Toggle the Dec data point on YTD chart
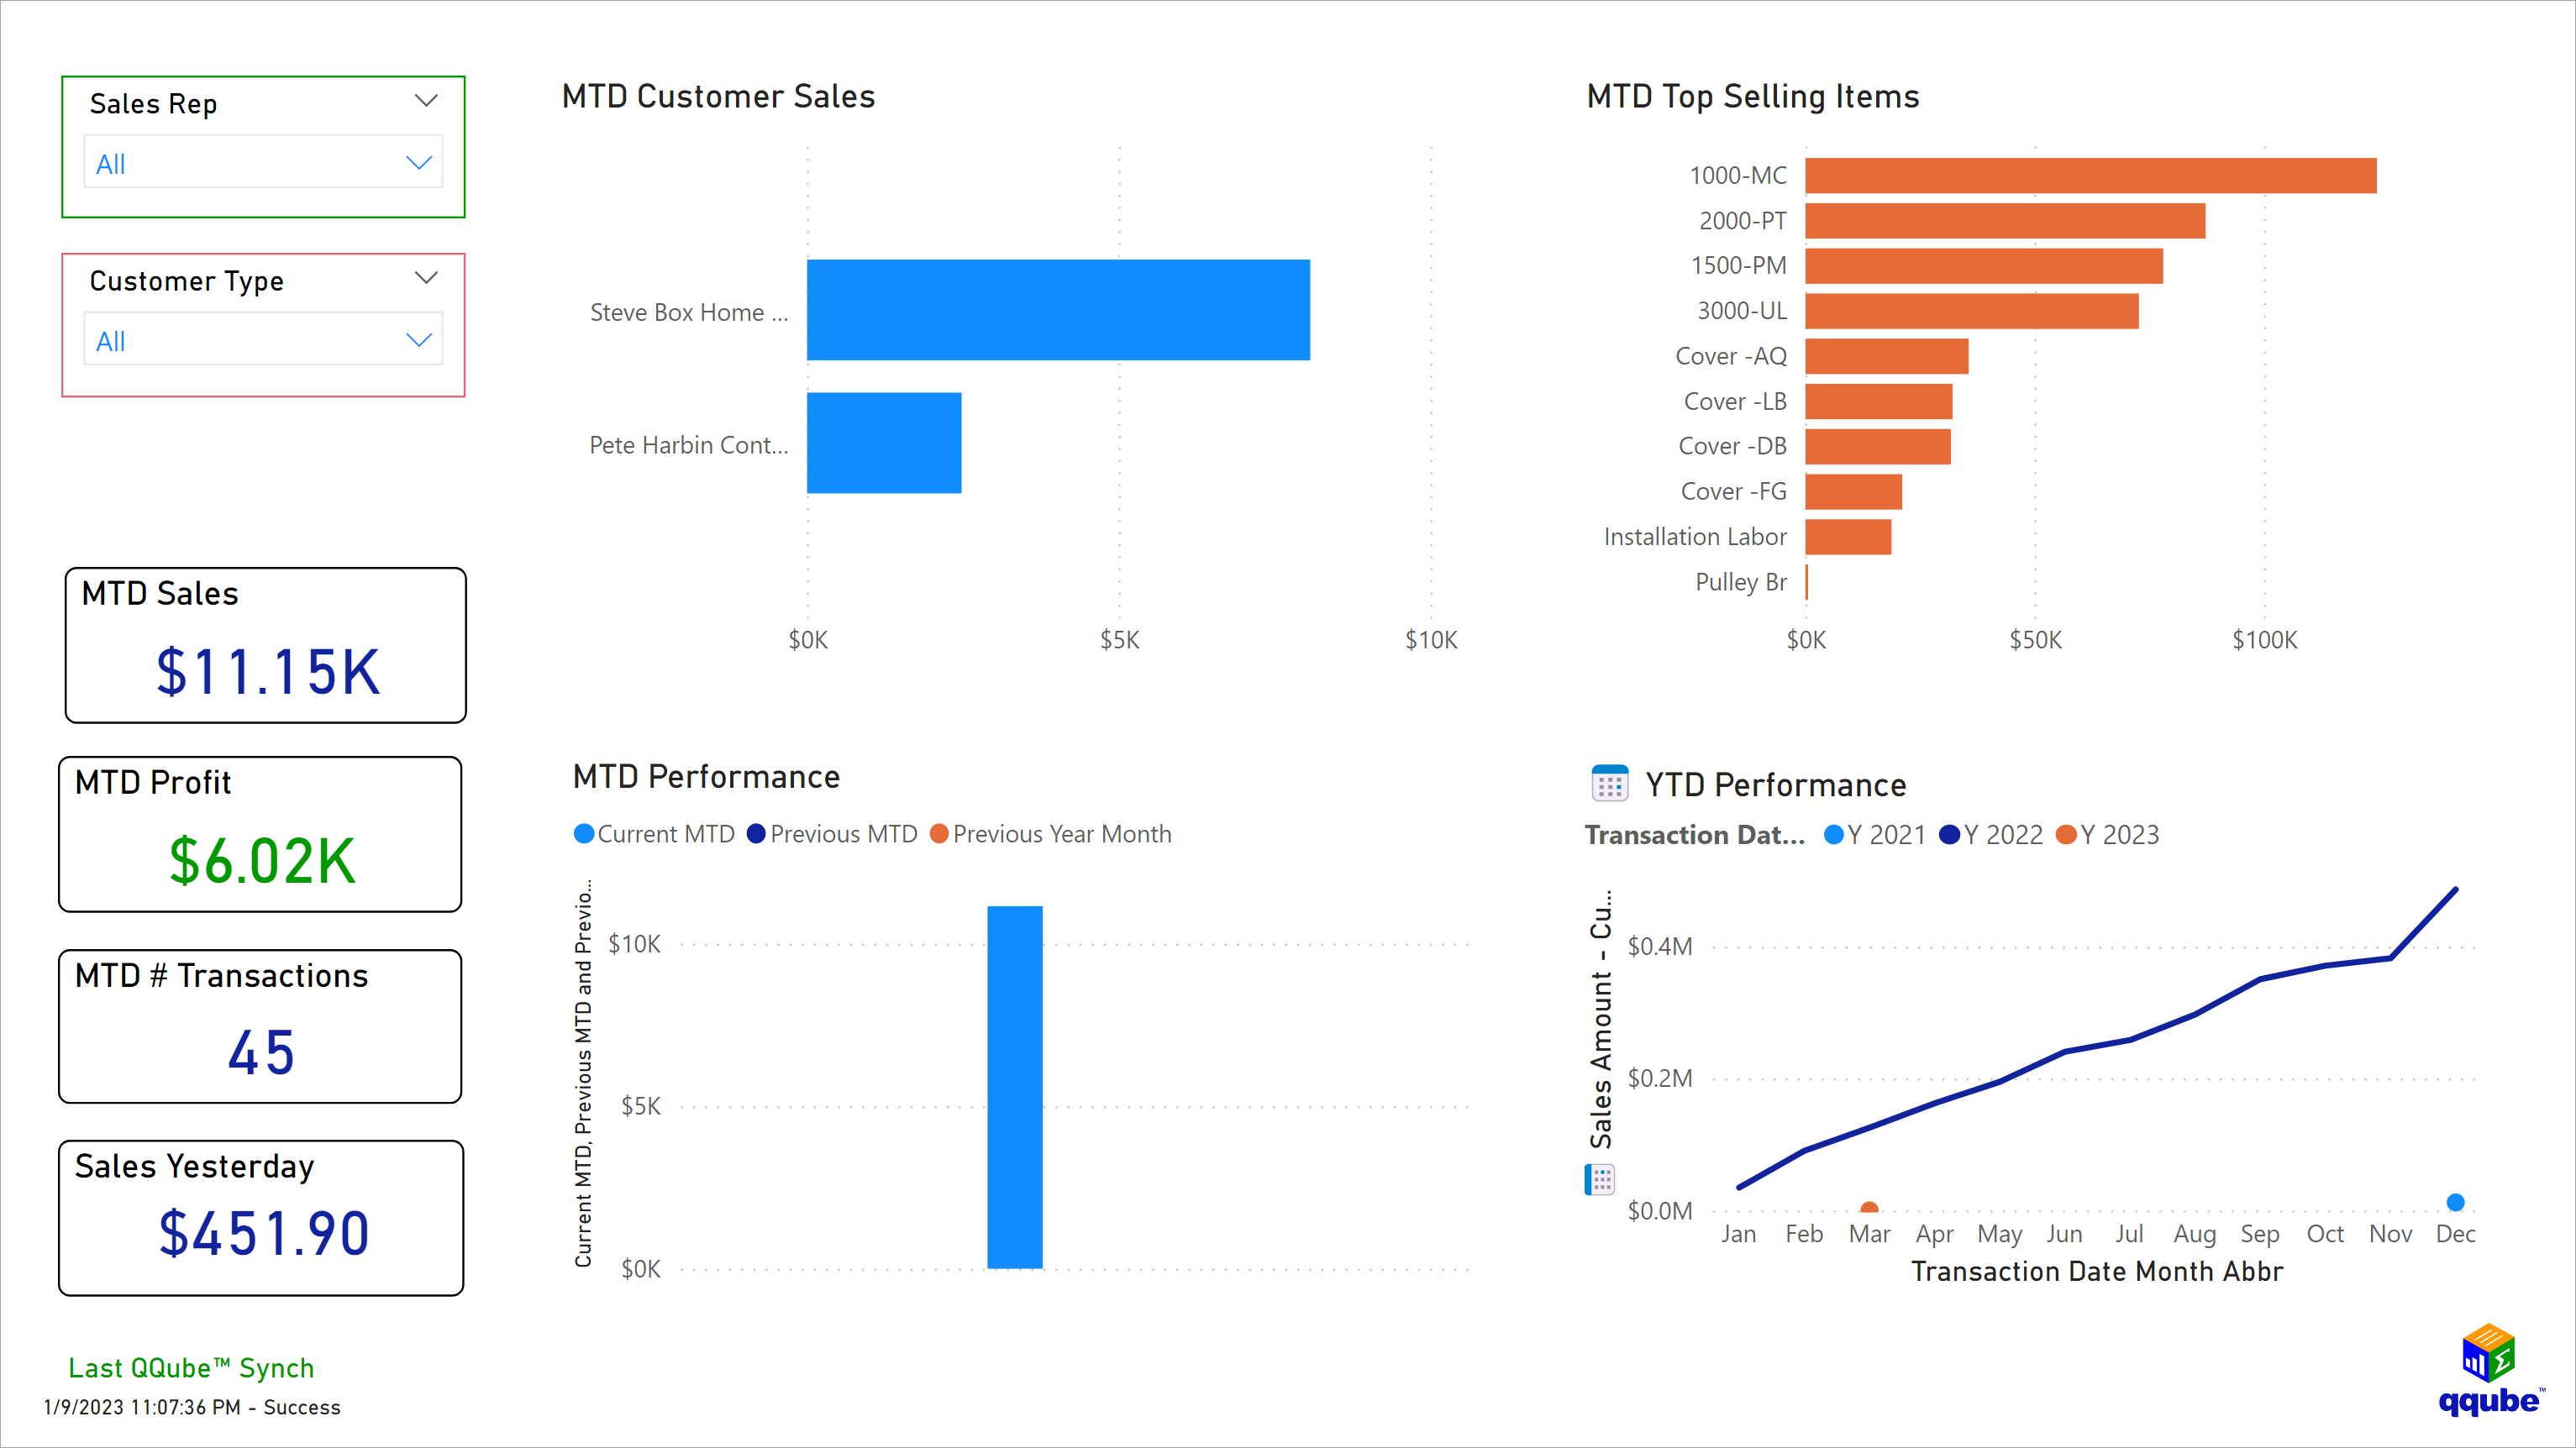This screenshot has height=1448, width=2576. (2456, 1202)
